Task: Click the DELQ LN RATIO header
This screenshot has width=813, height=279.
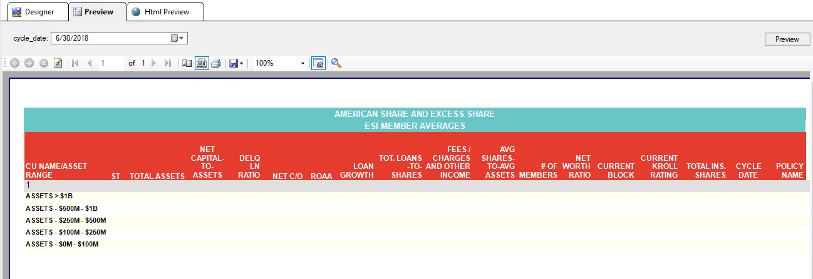Action: click(249, 166)
